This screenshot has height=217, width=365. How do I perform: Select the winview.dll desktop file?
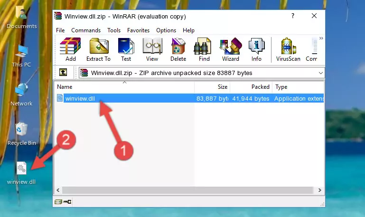click(x=21, y=173)
